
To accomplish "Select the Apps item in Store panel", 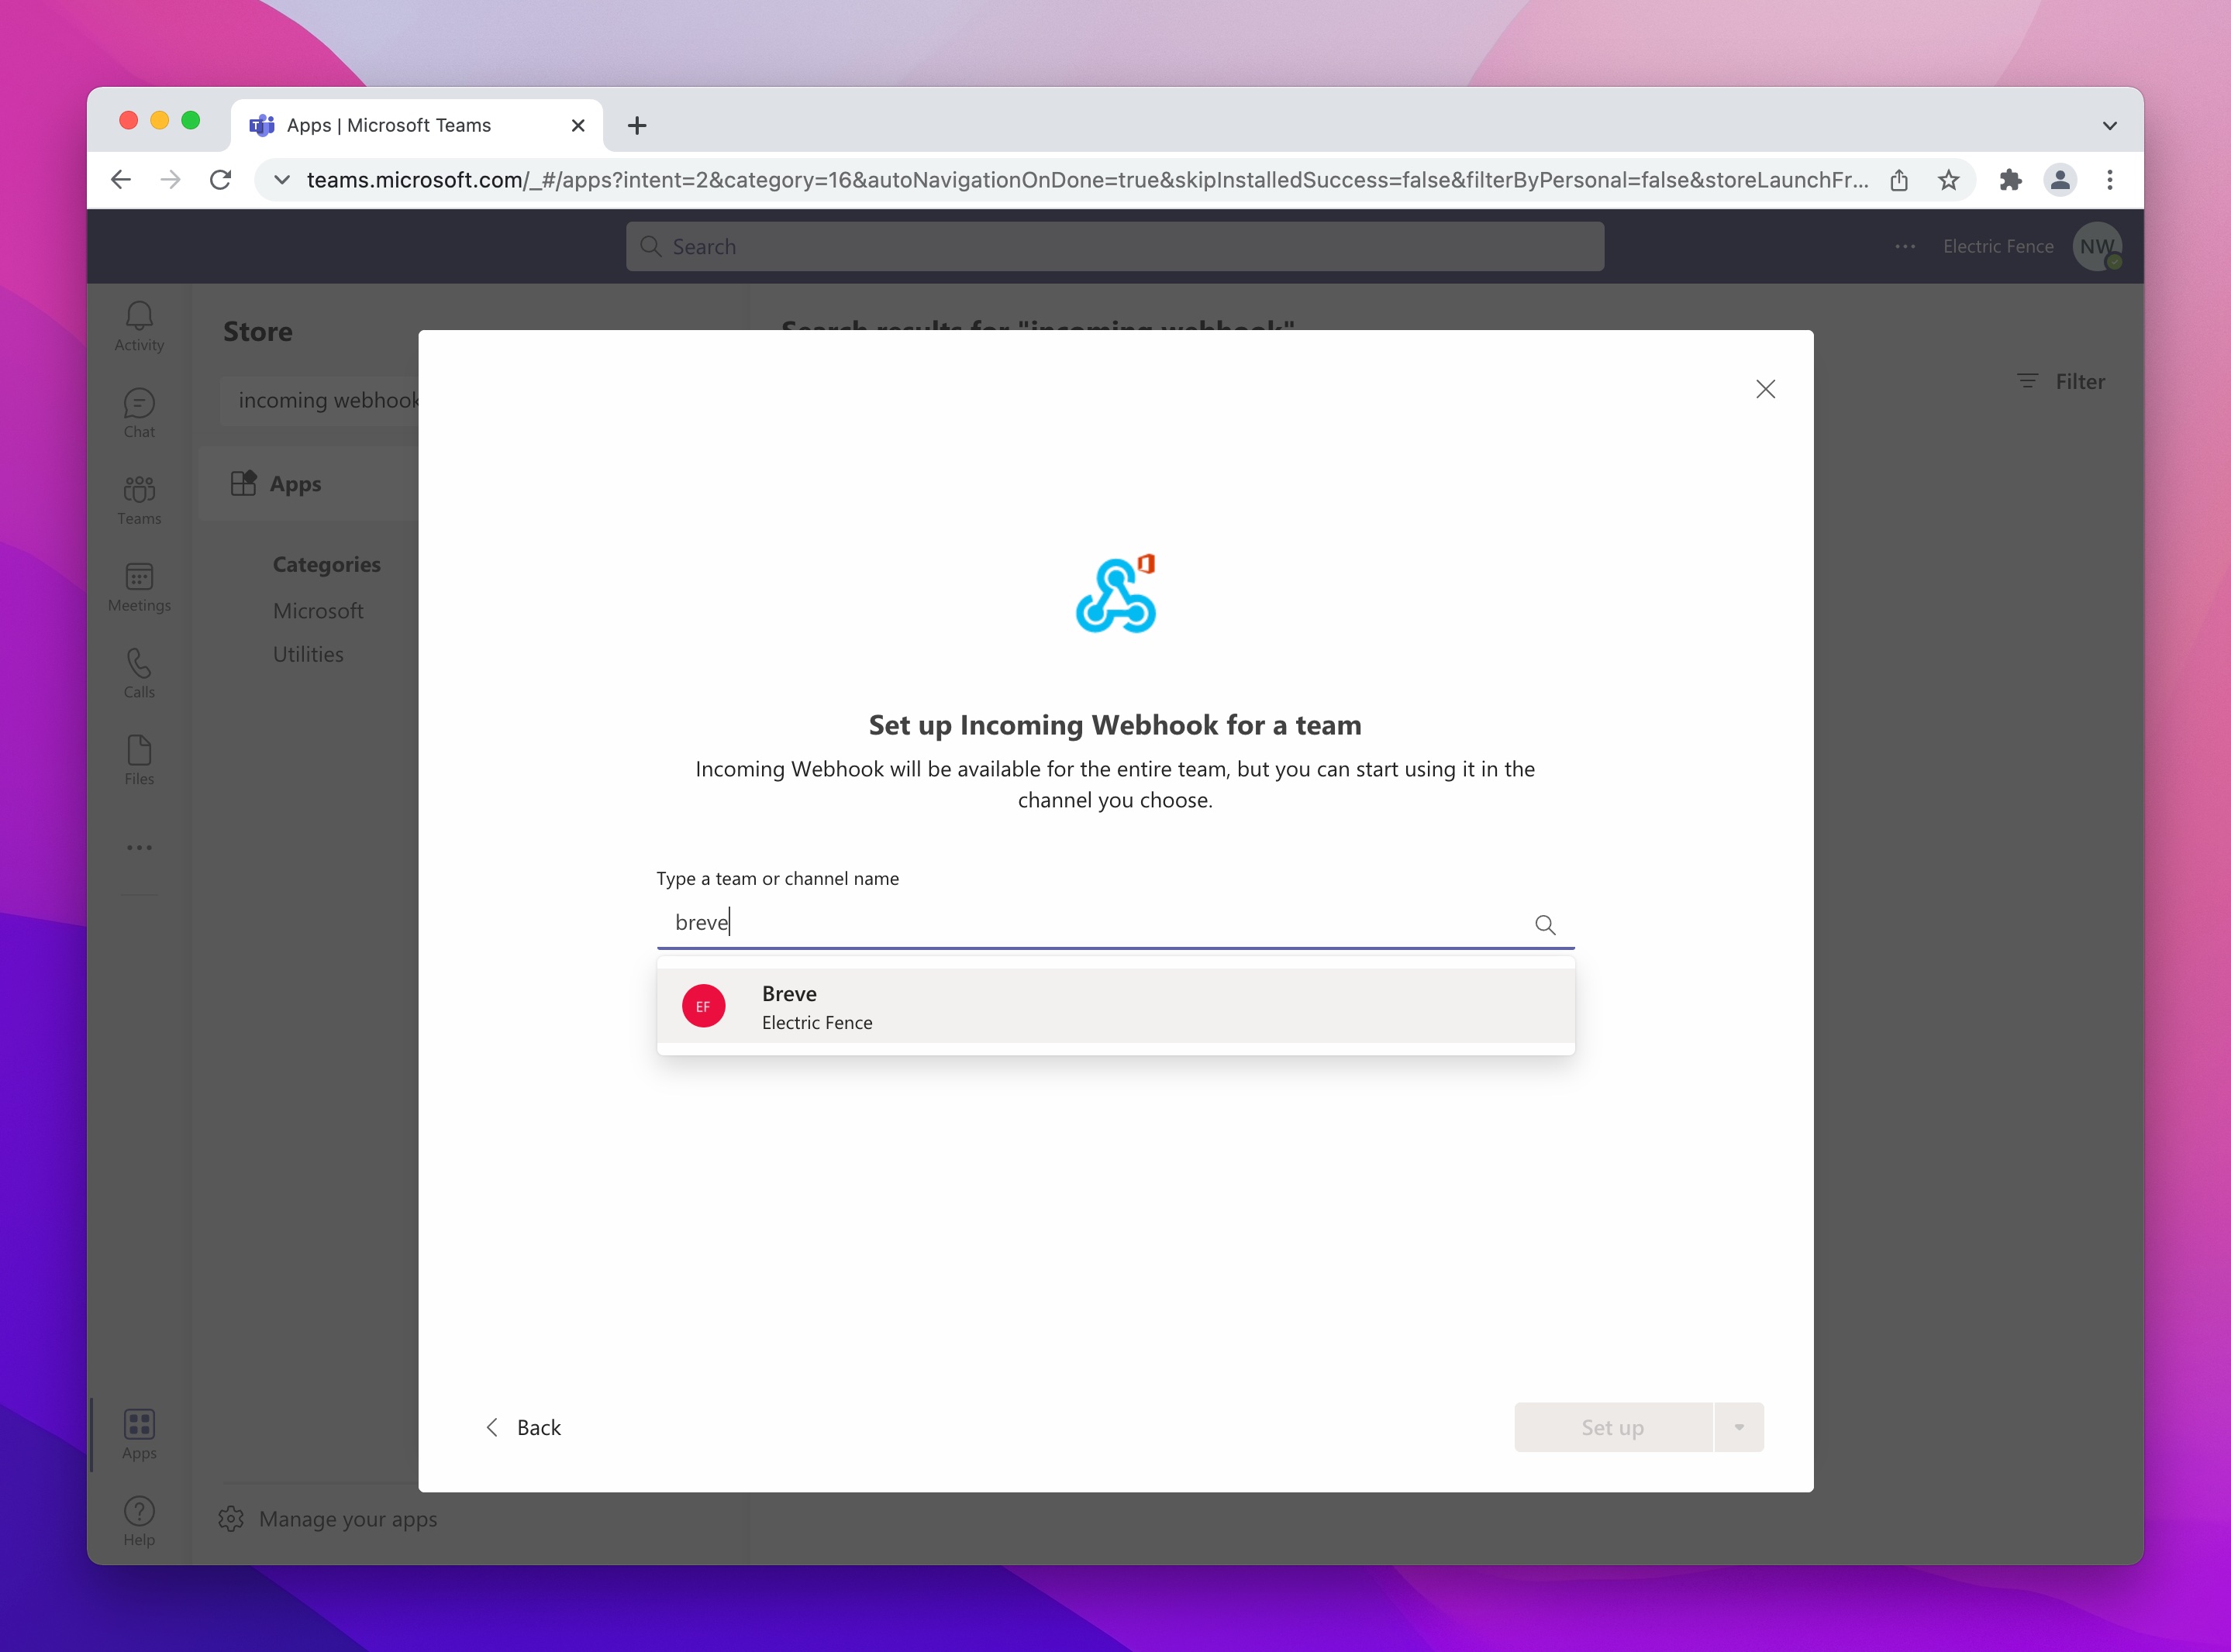I will [x=308, y=484].
